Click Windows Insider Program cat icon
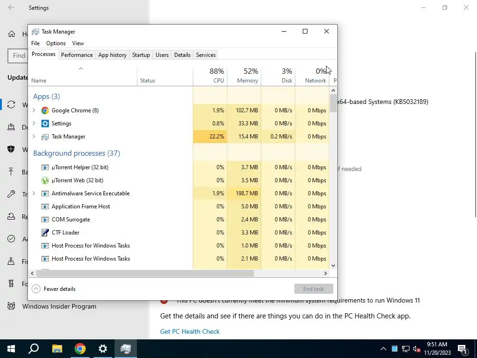 11,306
